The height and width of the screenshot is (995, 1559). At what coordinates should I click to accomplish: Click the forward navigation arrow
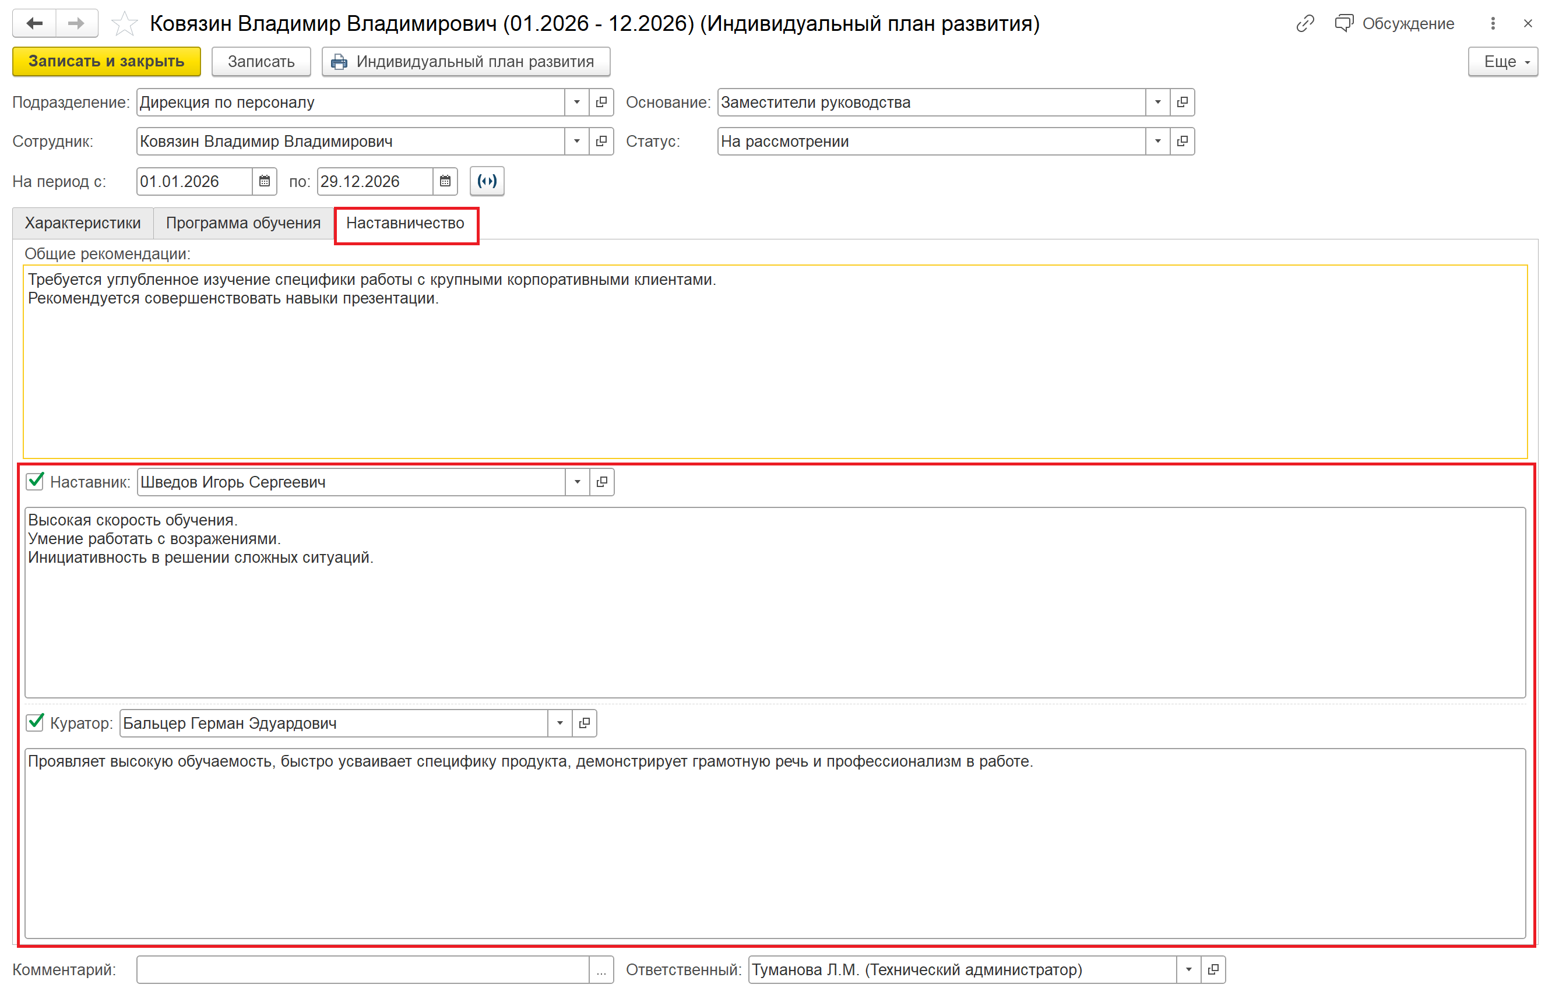click(x=76, y=23)
